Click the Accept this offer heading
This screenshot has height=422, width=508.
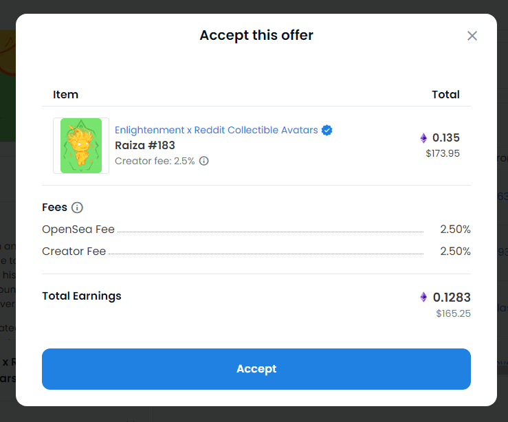coord(256,35)
